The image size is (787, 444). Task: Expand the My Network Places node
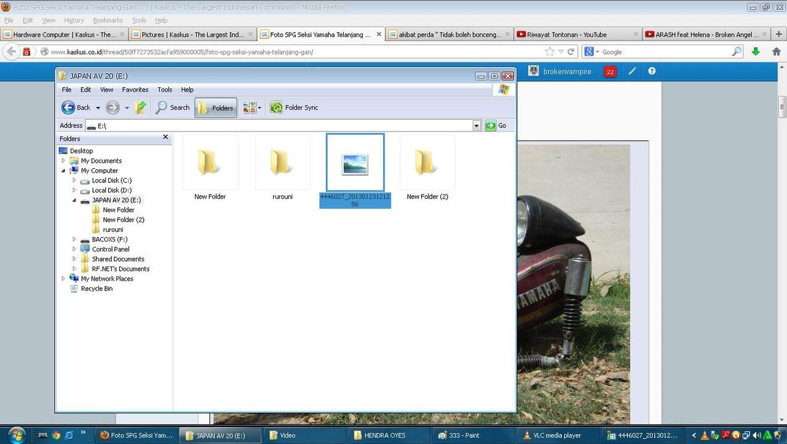point(63,279)
